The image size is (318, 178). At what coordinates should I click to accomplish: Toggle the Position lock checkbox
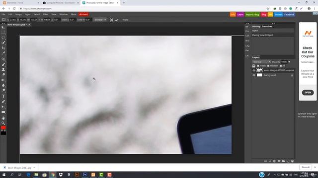tap(268, 66)
